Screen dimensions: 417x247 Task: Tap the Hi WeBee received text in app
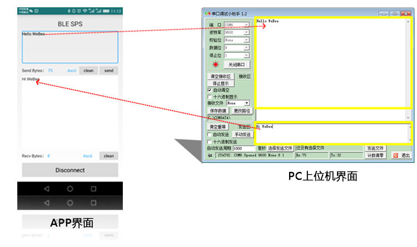point(31,79)
